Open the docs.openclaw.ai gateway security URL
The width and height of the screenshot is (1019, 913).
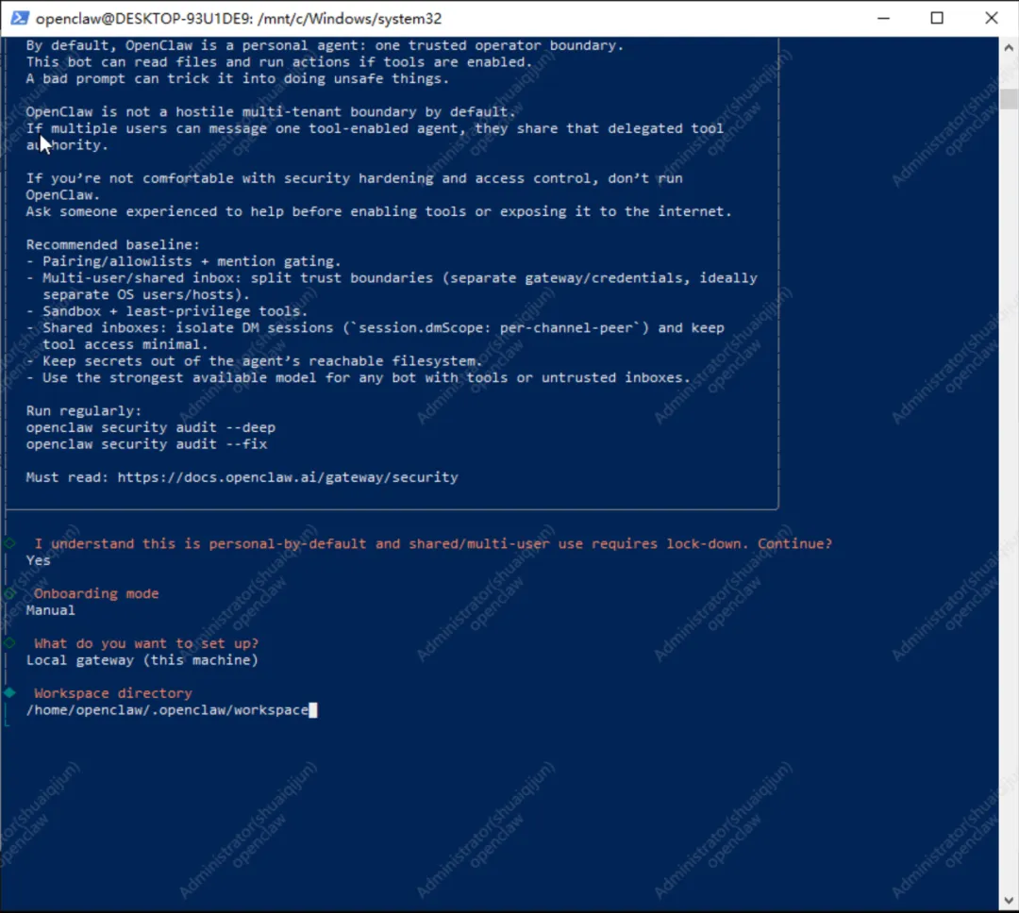coord(287,477)
